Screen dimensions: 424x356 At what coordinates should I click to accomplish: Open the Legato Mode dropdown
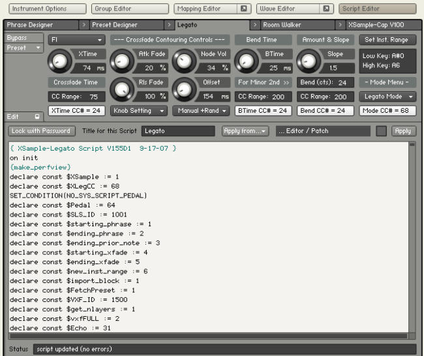[387, 96]
